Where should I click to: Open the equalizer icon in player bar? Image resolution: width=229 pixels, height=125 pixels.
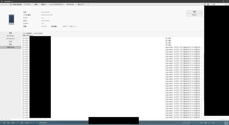pyautogui.click(x=201, y=123)
